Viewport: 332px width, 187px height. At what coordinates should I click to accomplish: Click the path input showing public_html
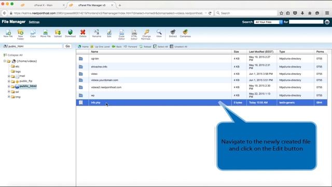click(35, 46)
